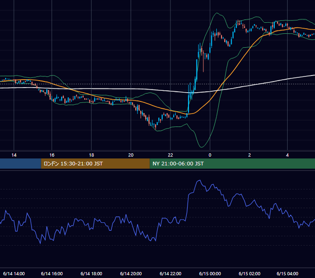Click the blue session bar before ロンドン

click(20, 164)
